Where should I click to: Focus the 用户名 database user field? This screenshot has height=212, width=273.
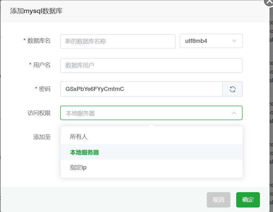pyautogui.click(x=151, y=66)
